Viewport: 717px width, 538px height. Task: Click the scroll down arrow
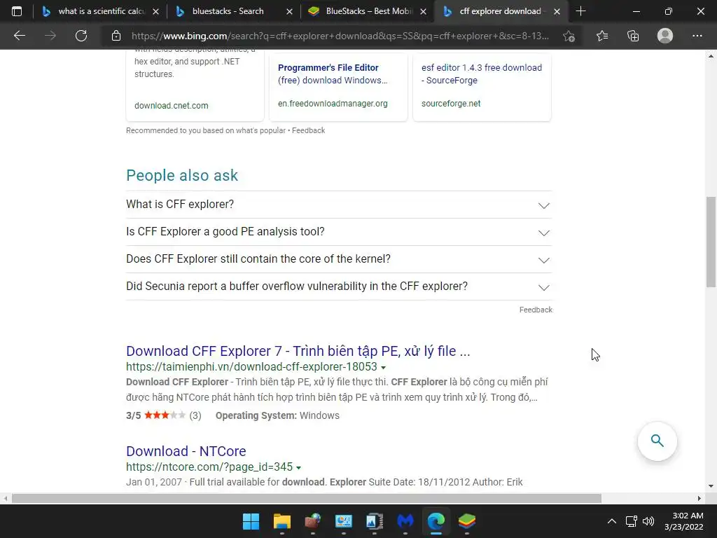point(711,486)
